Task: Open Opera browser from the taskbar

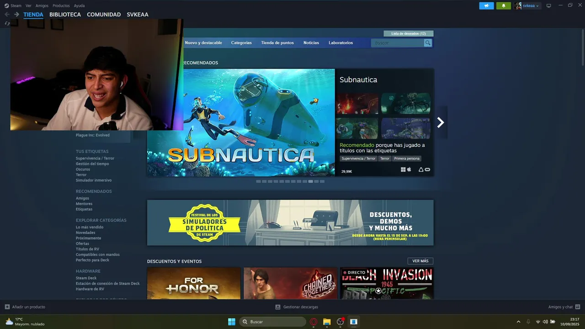Action: coord(314,322)
